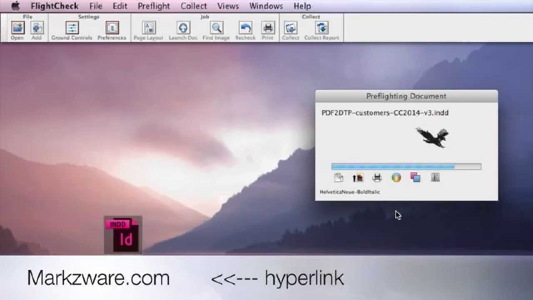Open the FlightCheck application menu
This screenshot has width=533, height=300.
click(x=55, y=6)
